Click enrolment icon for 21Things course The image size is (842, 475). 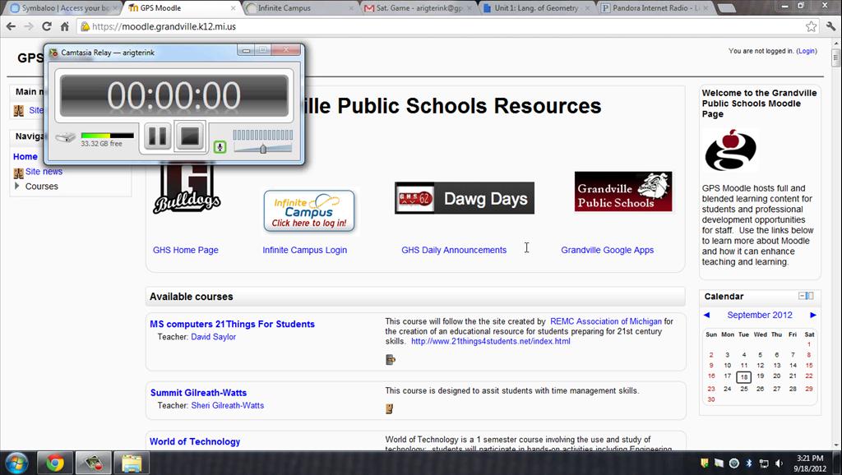(x=391, y=360)
